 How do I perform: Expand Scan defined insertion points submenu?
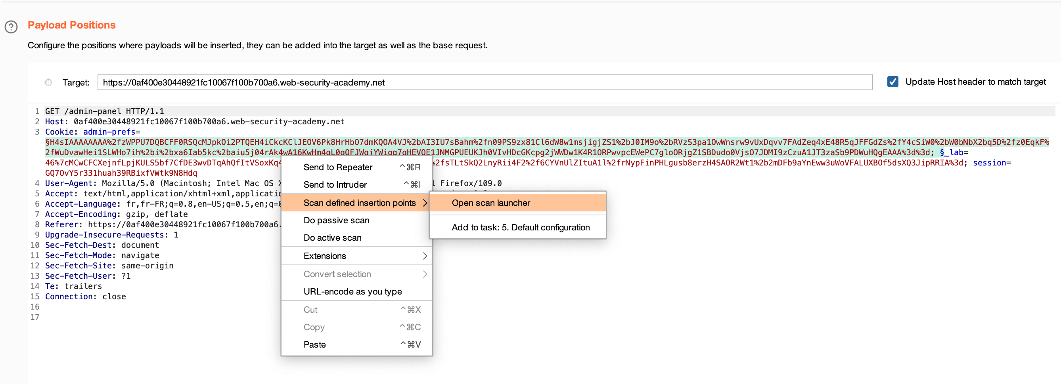(359, 203)
